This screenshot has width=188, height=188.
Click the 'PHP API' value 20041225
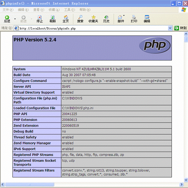70,114
